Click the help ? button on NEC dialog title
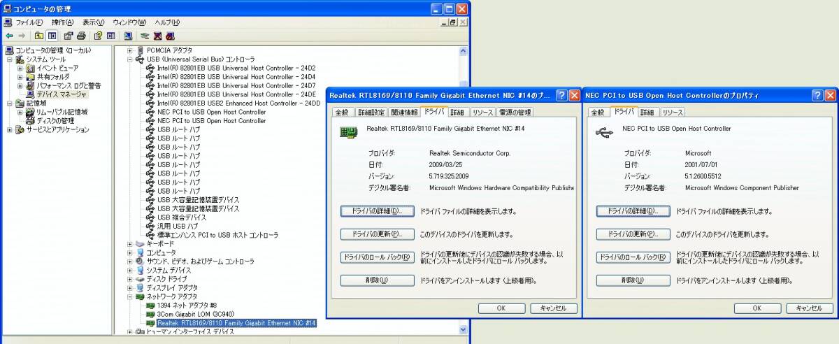This screenshot has width=839, height=344. point(817,95)
